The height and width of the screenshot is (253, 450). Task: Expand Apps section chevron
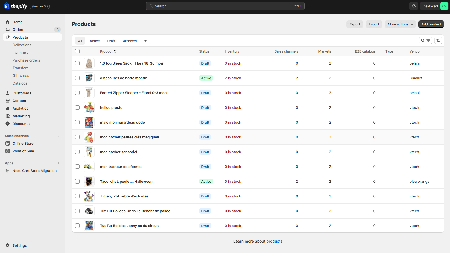(x=59, y=163)
